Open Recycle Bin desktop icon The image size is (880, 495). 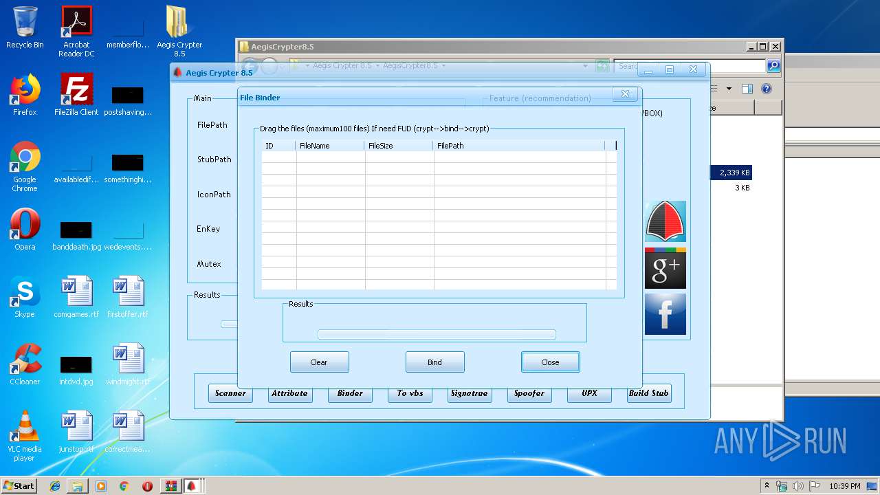(25, 28)
